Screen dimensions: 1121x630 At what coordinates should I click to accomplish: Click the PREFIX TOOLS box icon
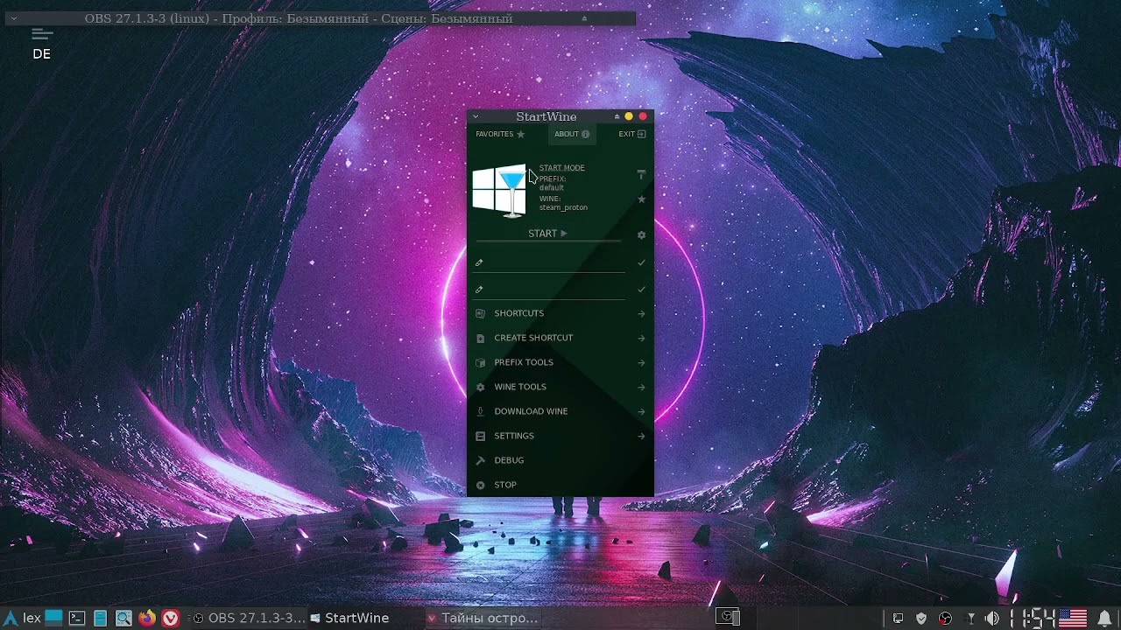pyautogui.click(x=480, y=362)
